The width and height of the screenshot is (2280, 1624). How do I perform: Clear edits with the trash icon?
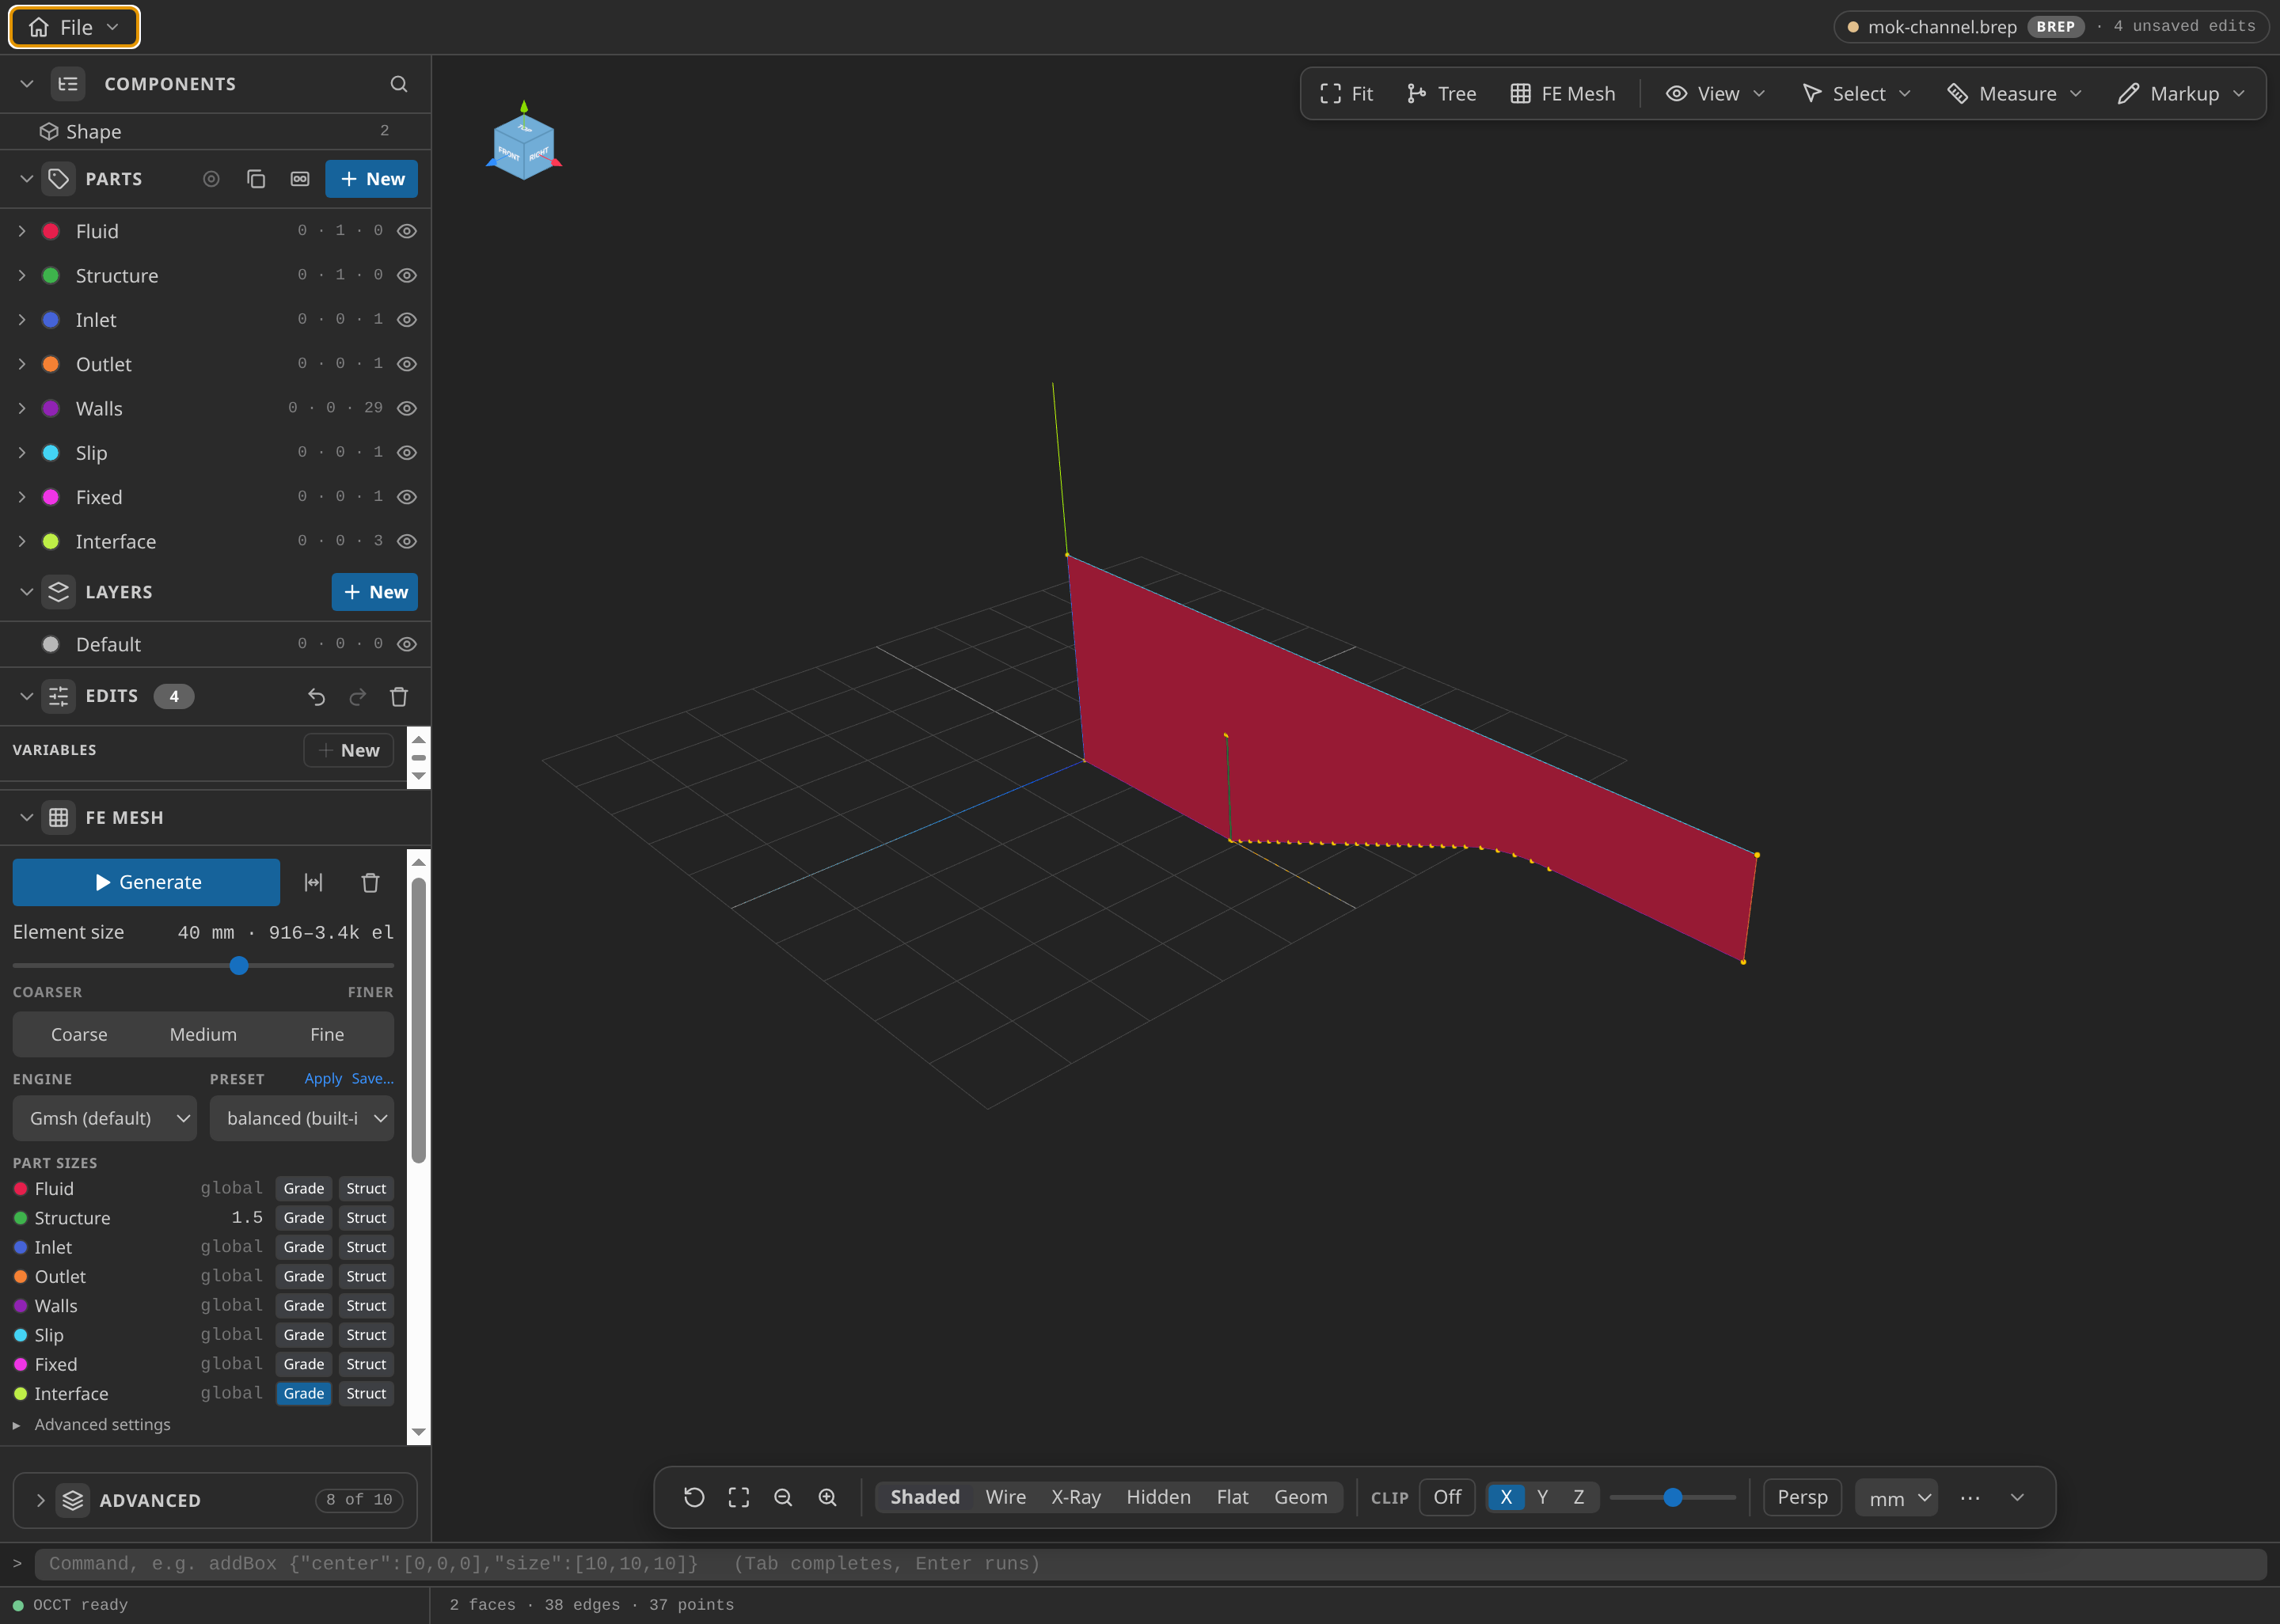[399, 696]
